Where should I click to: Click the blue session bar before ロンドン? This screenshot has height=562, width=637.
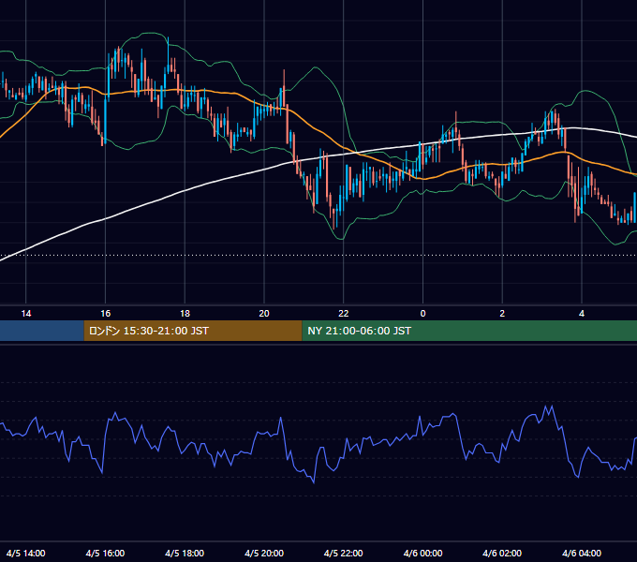42,331
